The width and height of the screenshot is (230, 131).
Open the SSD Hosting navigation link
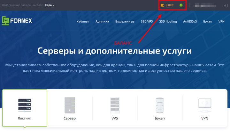[168, 22]
